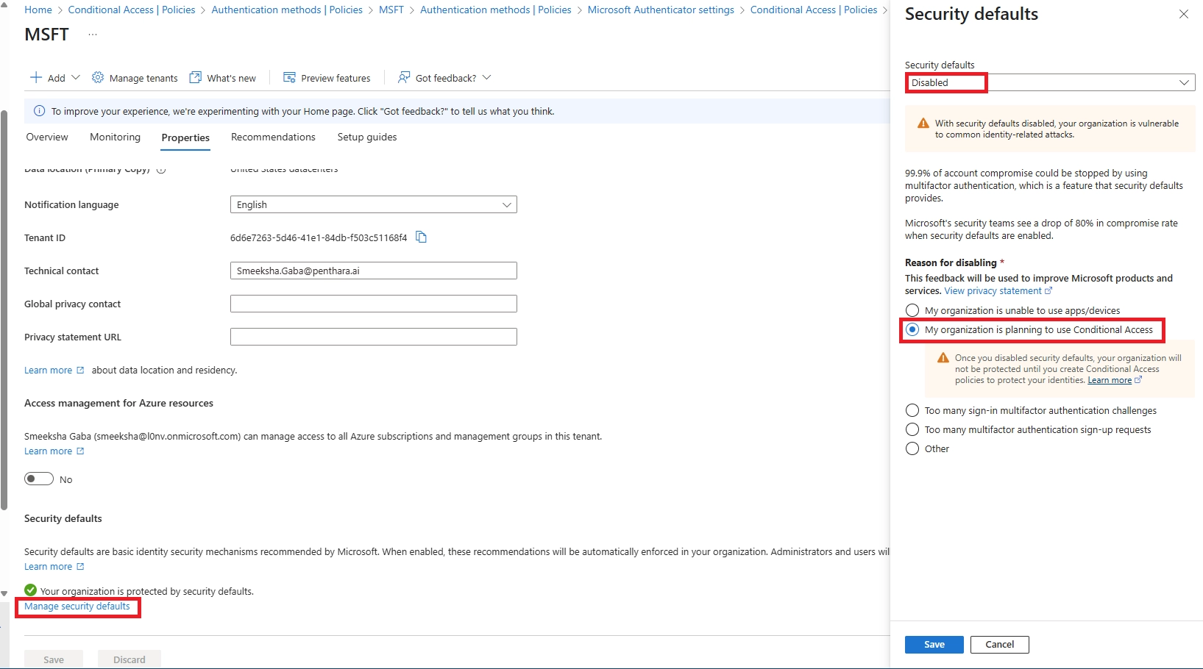This screenshot has height=669, width=1203.
Task: Open Microsoft Authenticator settings breadcrumb
Action: click(661, 10)
